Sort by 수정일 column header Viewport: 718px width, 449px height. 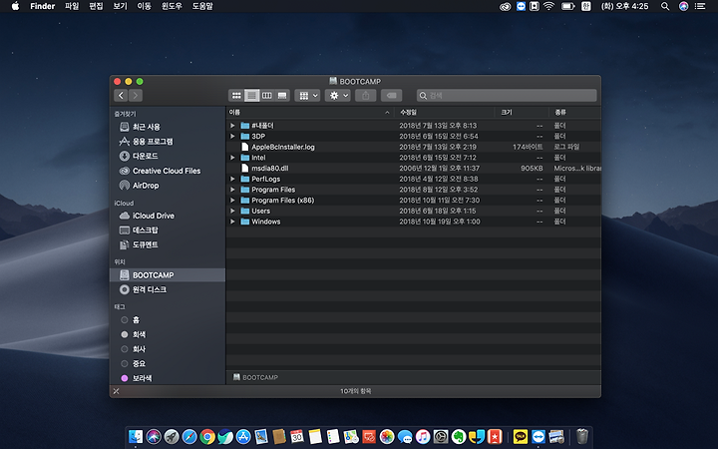coord(445,112)
